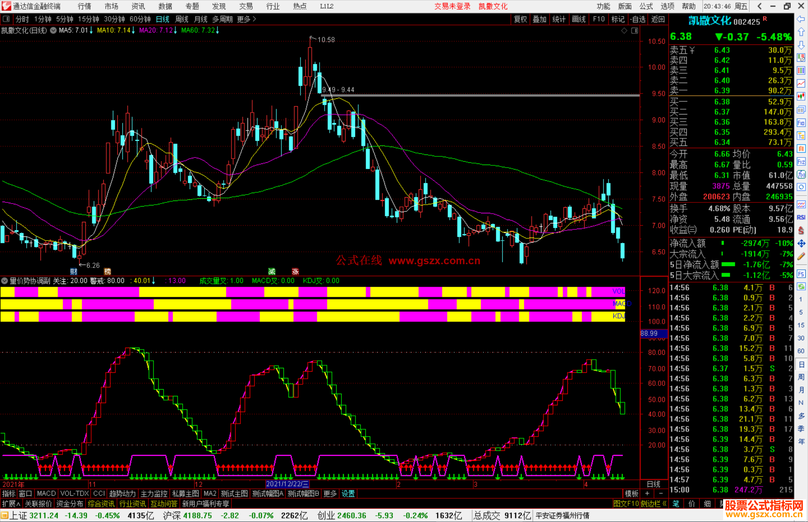Click the F10 info sidebar icon
This screenshot has height=522, width=808.
(x=801, y=123)
